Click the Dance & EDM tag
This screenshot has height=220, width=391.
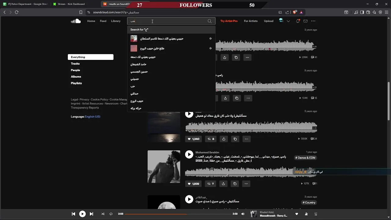click(305, 158)
